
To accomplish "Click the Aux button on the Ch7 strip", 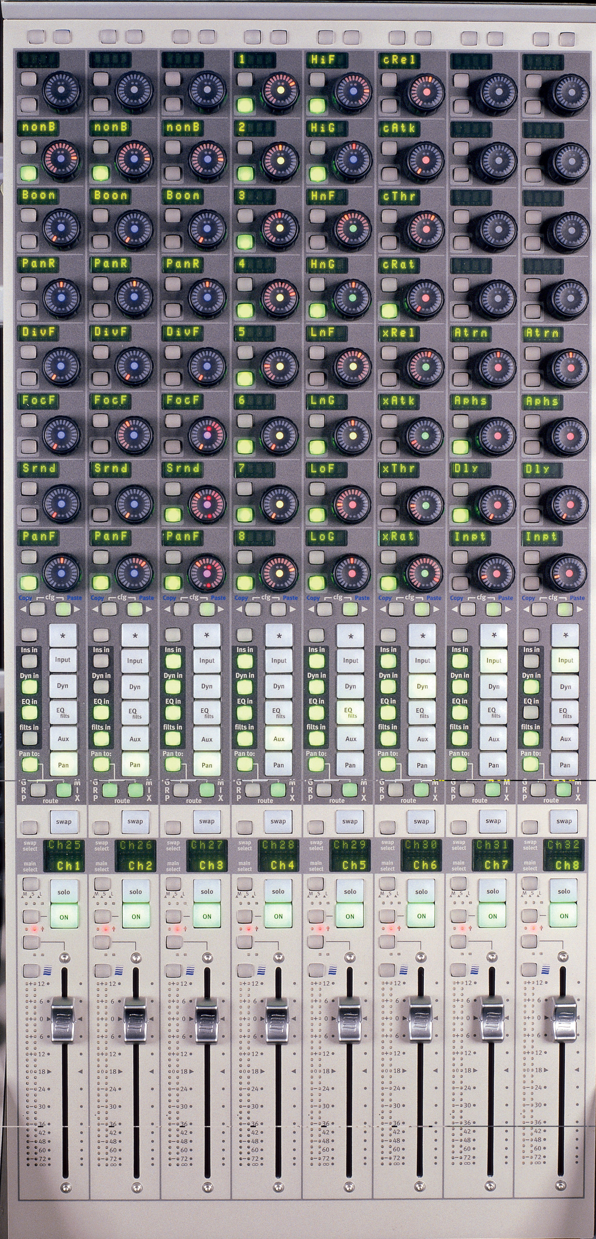I will click(494, 738).
